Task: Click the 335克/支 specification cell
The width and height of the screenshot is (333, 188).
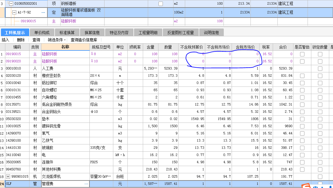Action: (x=101, y=148)
